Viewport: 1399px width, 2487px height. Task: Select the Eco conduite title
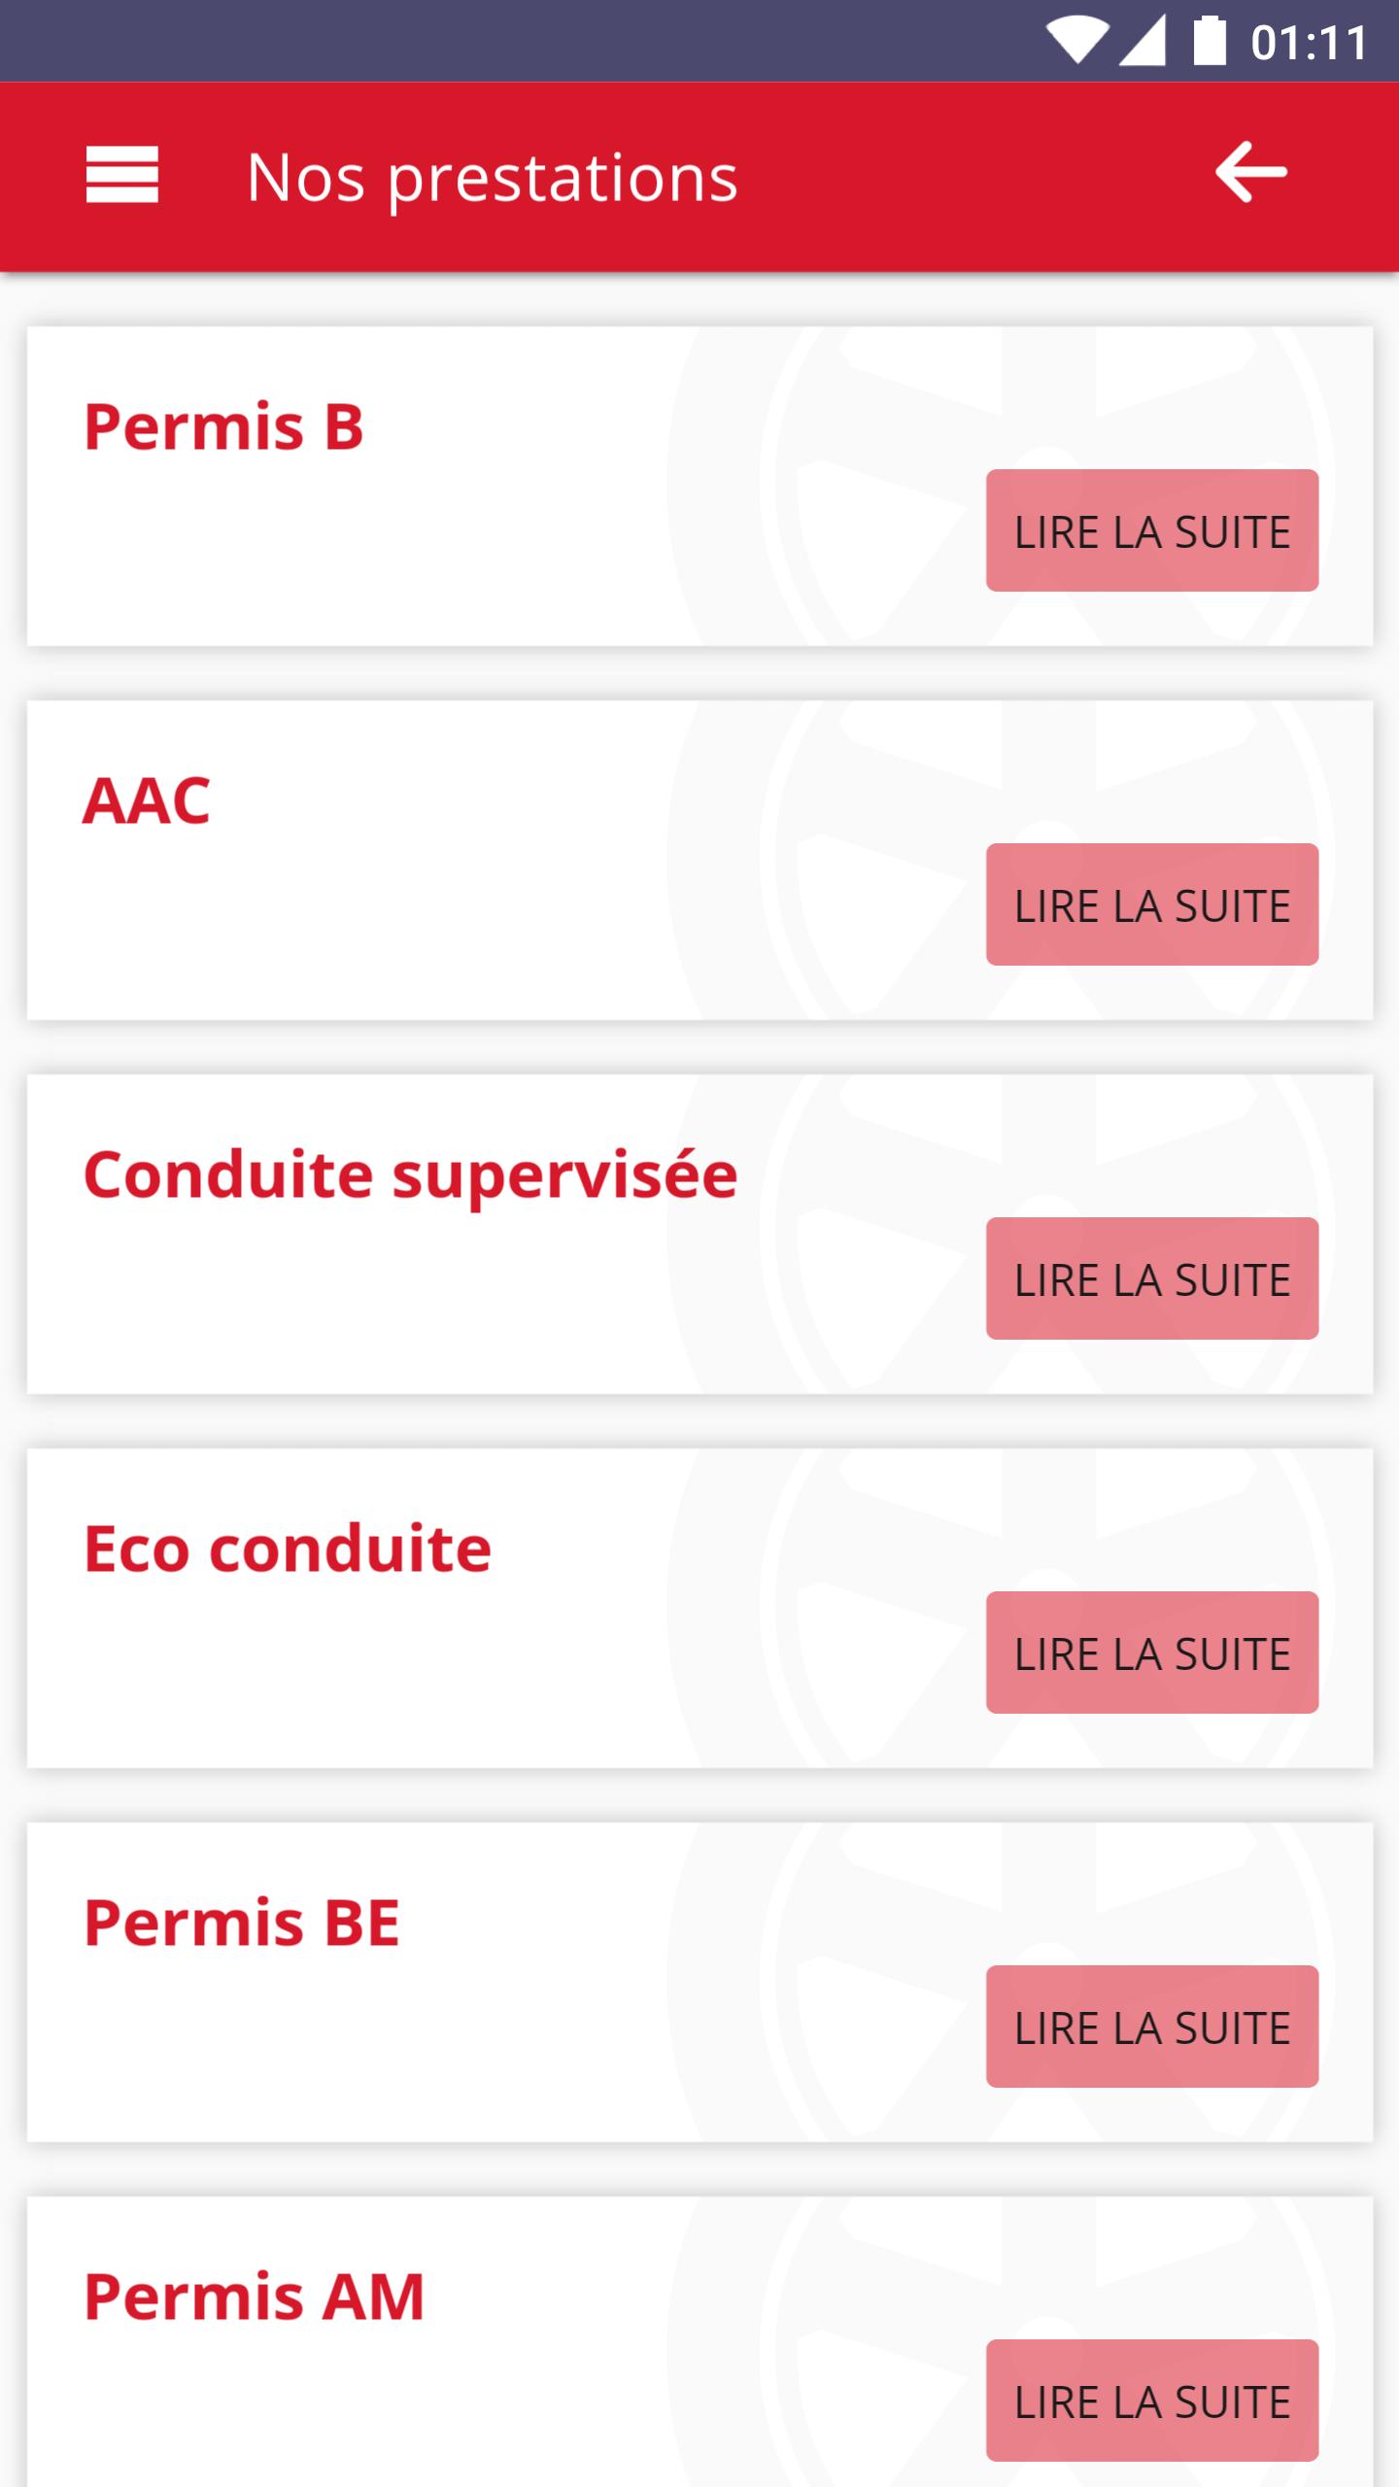click(288, 1549)
